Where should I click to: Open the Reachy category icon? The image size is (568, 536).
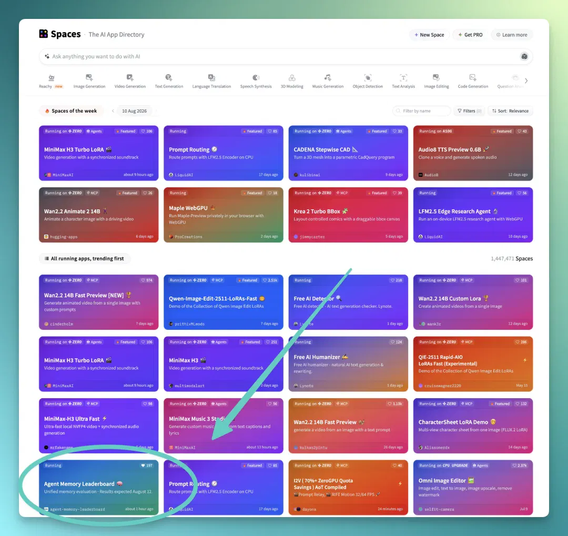pyautogui.click(x=52, y=78)
